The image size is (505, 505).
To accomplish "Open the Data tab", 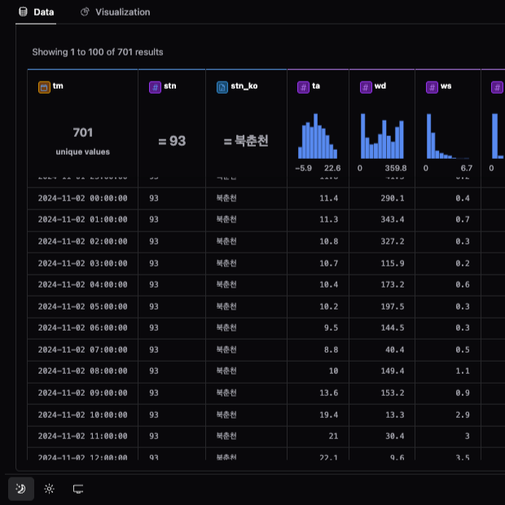I will tap(43, 12).
